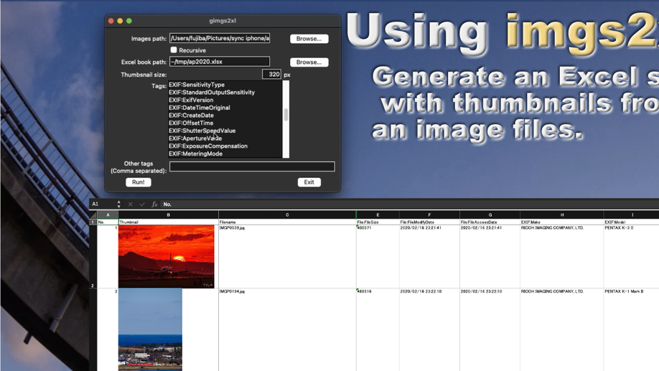Image resolution: width=659 pixels, height=371 pixels.
Task: Click the Tags list scrollbar thumb
Action: [x=286, y=115]
